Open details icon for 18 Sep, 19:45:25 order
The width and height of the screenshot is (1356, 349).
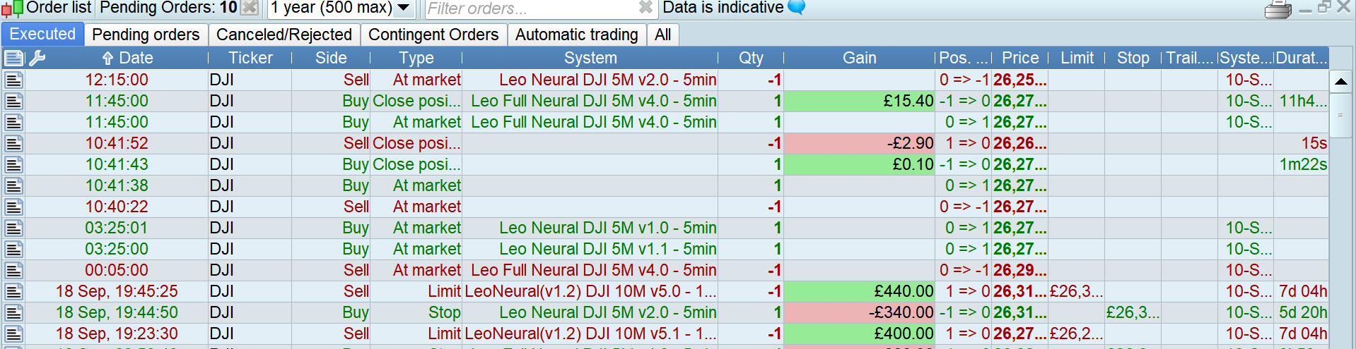coord(14,292)
